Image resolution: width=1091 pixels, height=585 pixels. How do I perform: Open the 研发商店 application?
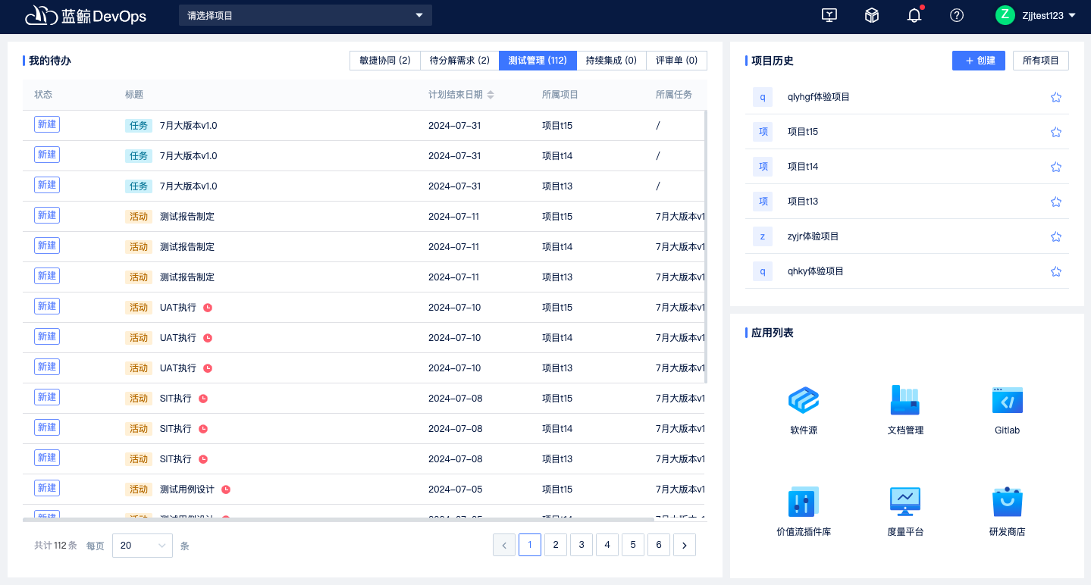click(1007, 511)
